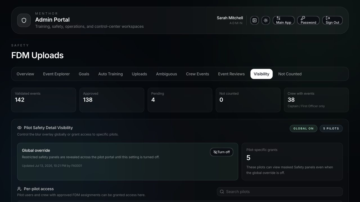Open the Uploads tab
Screen dimensions: 360x202
pyautogui.click(x=139, y=74)
